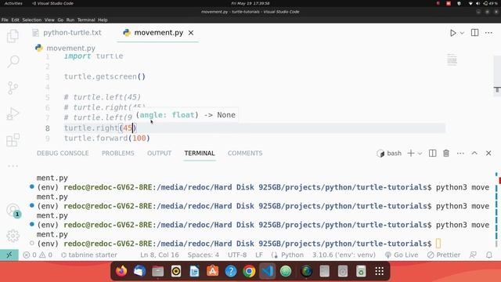
Task: Open the Edit menu
Action: pyautogui.click(x=16, y=20)
